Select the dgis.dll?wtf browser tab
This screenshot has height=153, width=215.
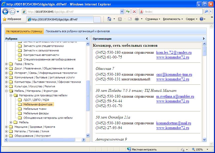[60, 19]
